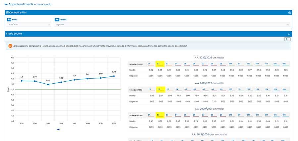Open the Scuola Agraria dropdown
Image resolution: width=298 pixels, height=141 pixels.
click(x=172, y=24)
